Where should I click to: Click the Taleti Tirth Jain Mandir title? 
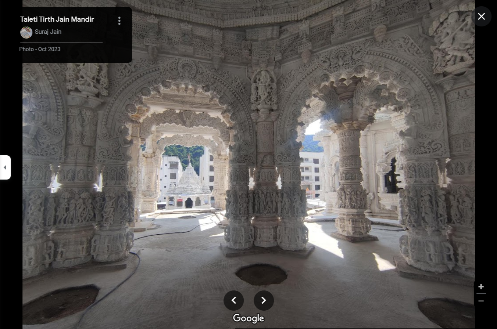point(57,19)
